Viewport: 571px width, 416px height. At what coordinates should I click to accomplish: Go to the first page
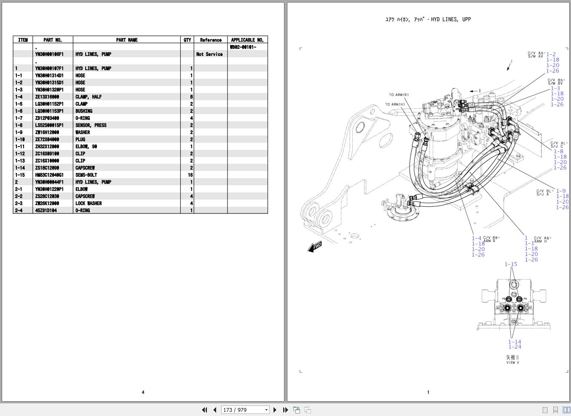[204, 410]
